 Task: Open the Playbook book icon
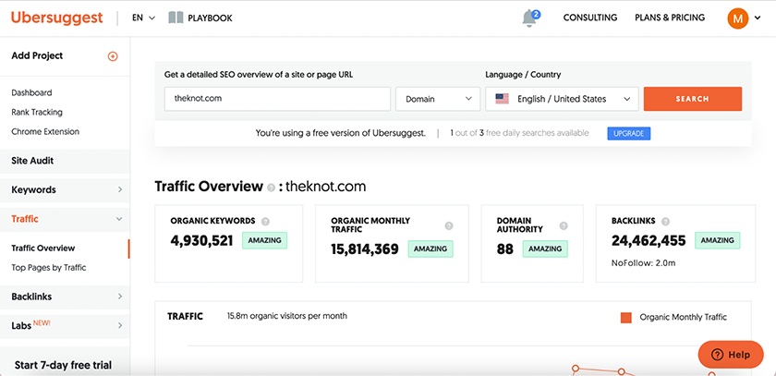[176, 18]
